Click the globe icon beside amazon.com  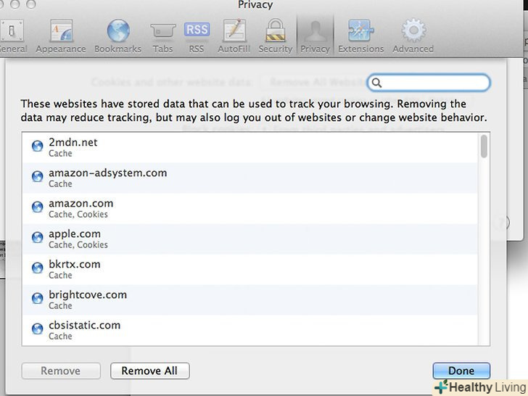[38, 207]
